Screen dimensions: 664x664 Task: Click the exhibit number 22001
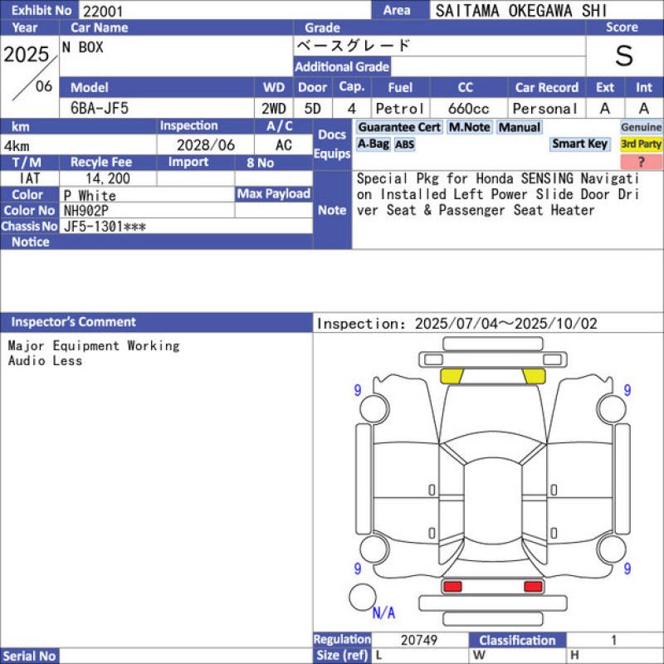(x=103, y=11)
